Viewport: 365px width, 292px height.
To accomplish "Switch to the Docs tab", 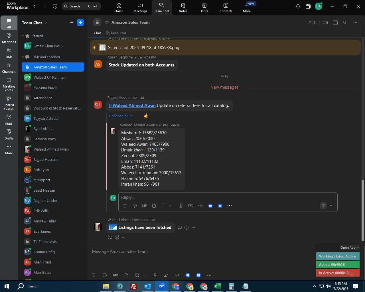I will [x=204, y=8].
